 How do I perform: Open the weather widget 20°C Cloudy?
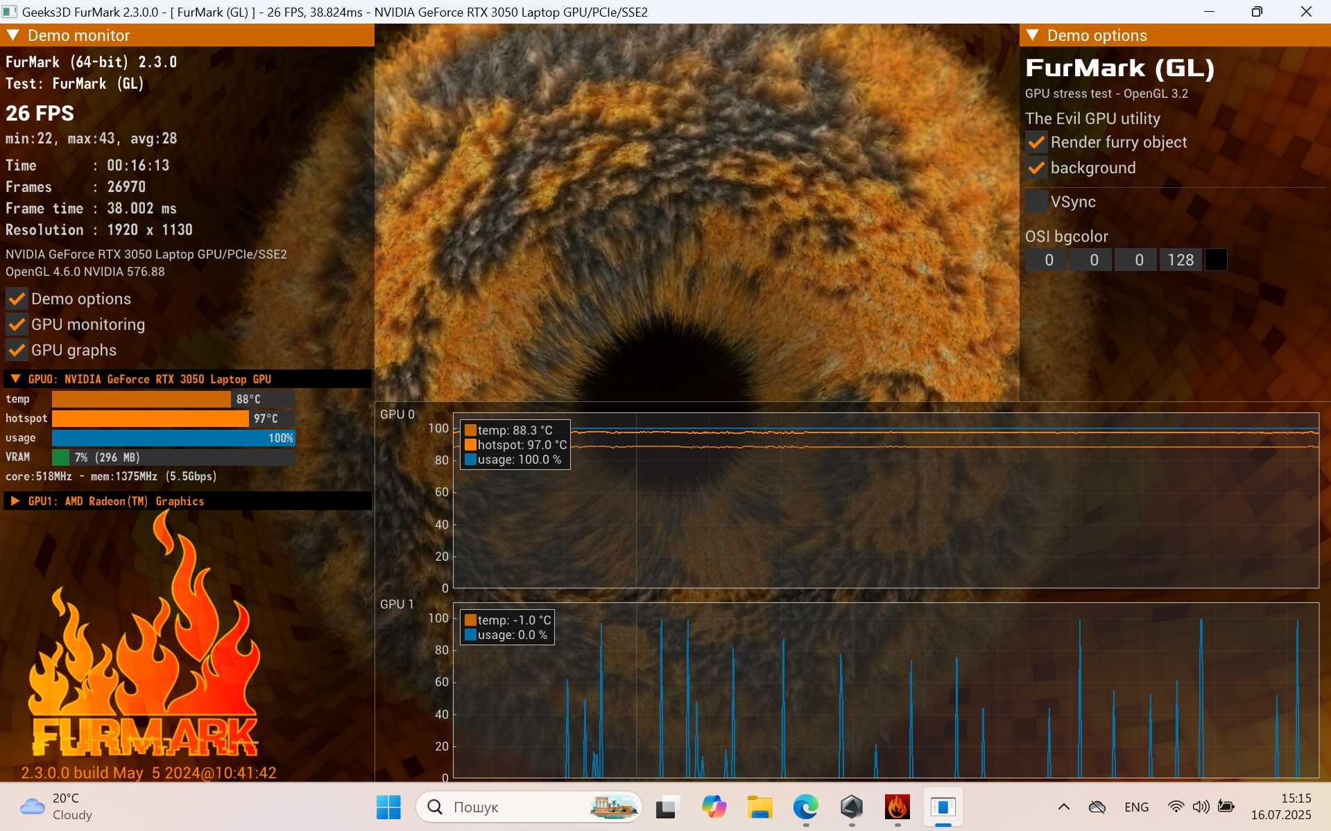coord(57,807)
